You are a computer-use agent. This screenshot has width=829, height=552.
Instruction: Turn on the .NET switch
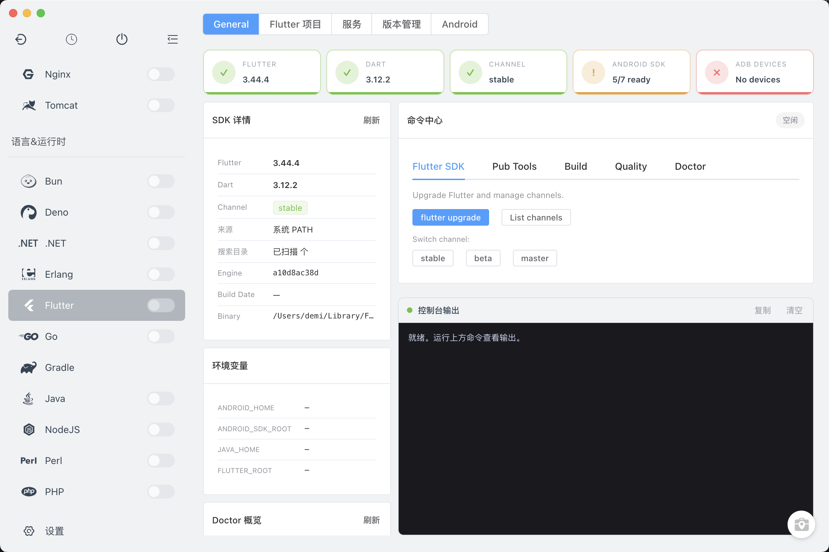pyautogui.click(x=161, y=243)
